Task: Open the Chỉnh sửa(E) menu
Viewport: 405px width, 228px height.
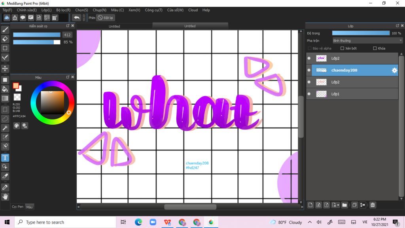Action: [27, 10]
